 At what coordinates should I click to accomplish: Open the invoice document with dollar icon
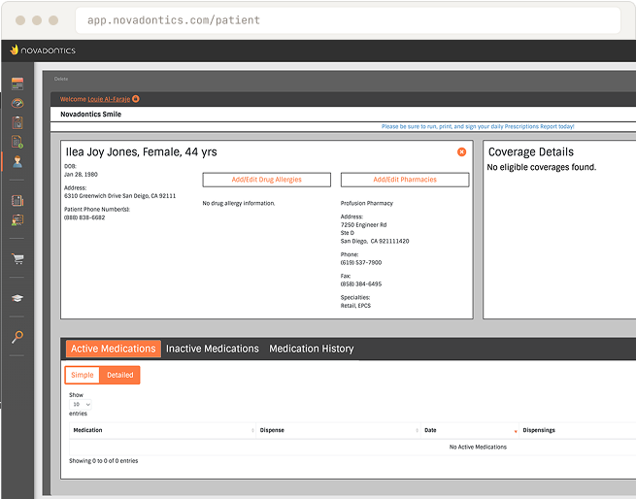tap(17, 142)
